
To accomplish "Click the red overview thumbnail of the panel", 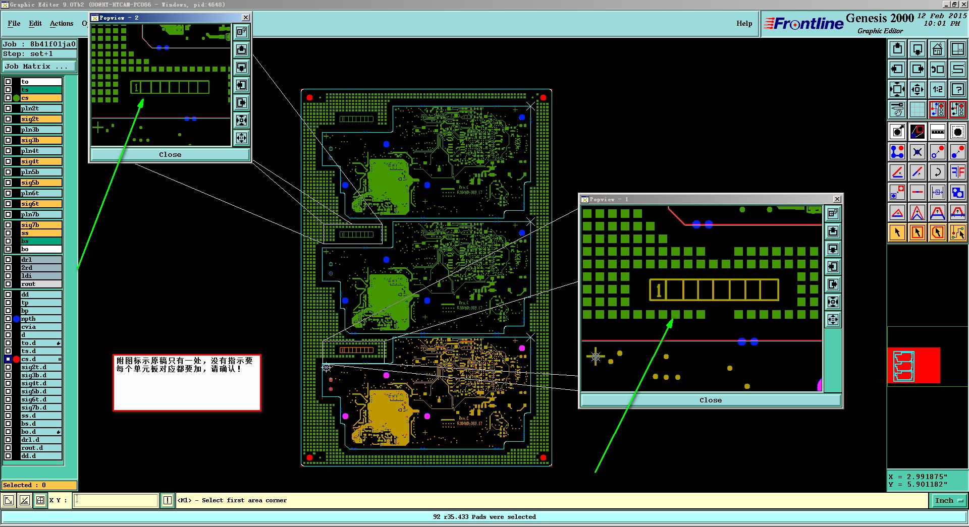I will (x=913, y=365).
